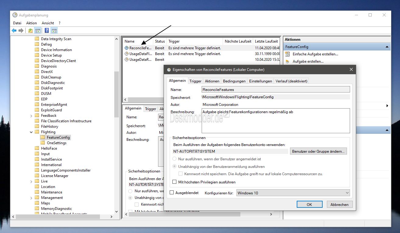The image size is (400, 233).
Task: Click the Up one level folder icon
Action: point(30,31)
